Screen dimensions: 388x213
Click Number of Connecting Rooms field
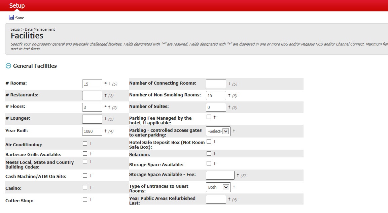(x=216, y=84)
